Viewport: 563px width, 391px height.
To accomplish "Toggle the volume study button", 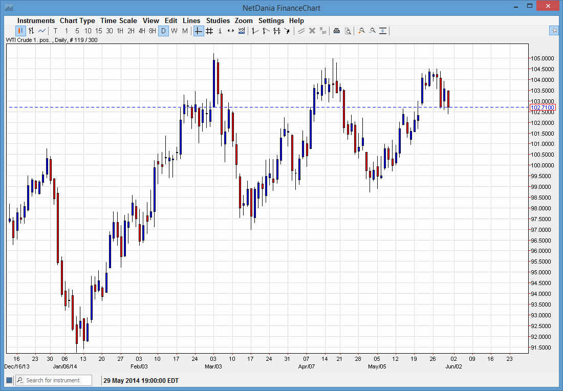I will [x=242, y=31].
